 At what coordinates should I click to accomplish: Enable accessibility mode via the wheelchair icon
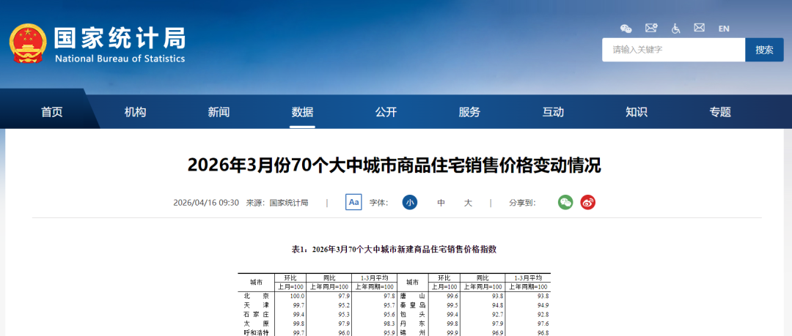coord(676,29)
